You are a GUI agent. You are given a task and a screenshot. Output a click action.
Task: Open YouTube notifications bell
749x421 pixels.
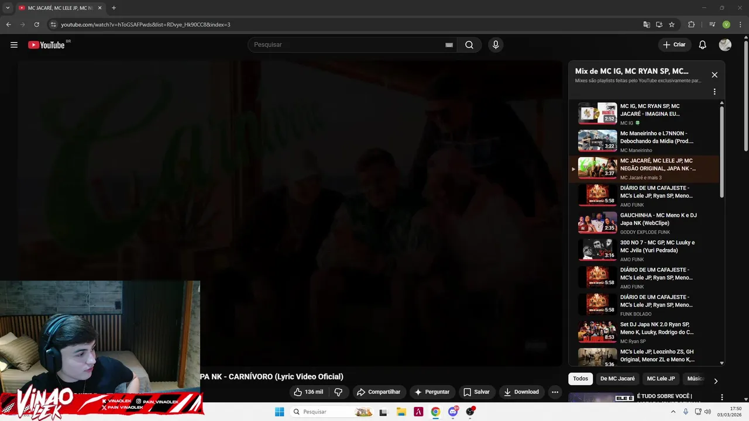(703, 45)
